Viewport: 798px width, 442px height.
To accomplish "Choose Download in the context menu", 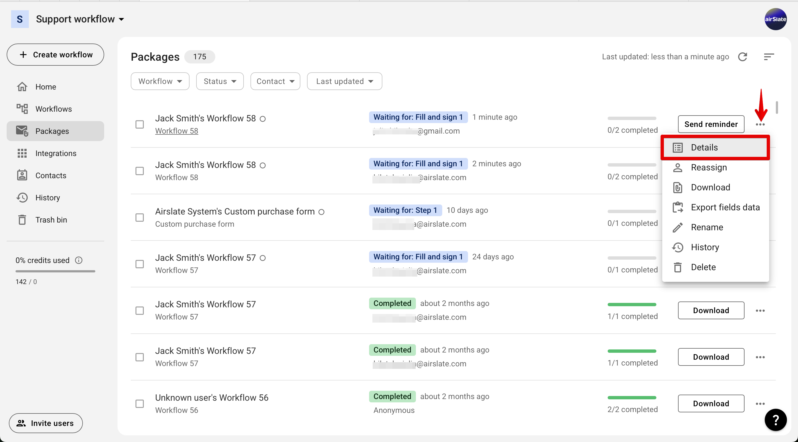I will (x=715, y=187).
